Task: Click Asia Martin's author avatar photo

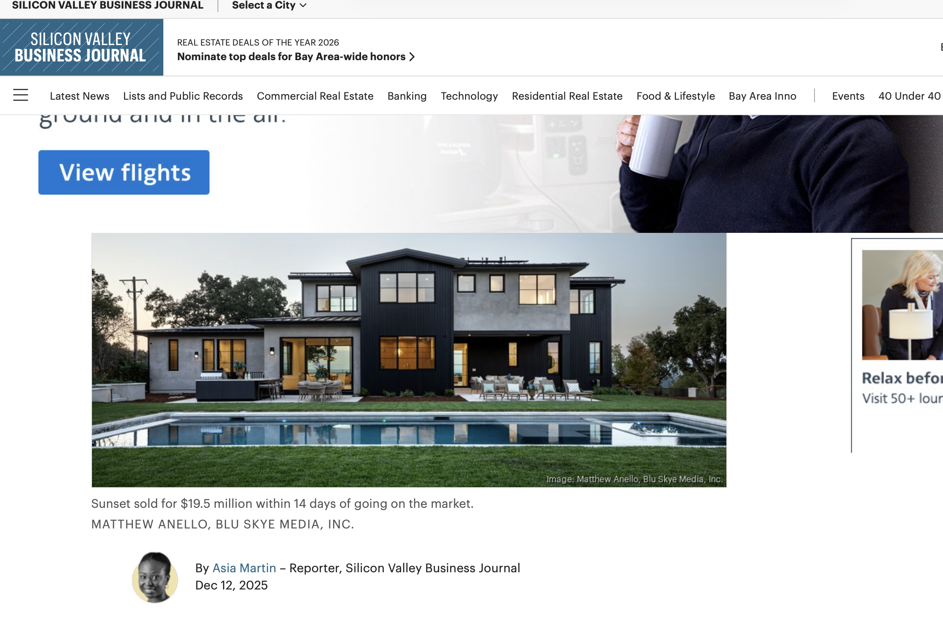Action: [155, 577]
